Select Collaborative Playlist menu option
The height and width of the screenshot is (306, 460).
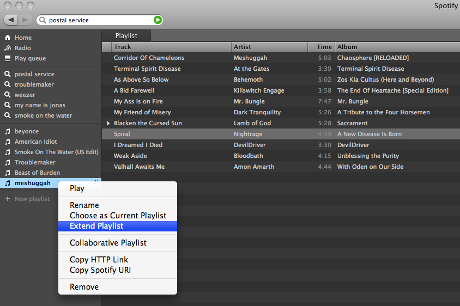pyautogui.click(x=108, y=243)
